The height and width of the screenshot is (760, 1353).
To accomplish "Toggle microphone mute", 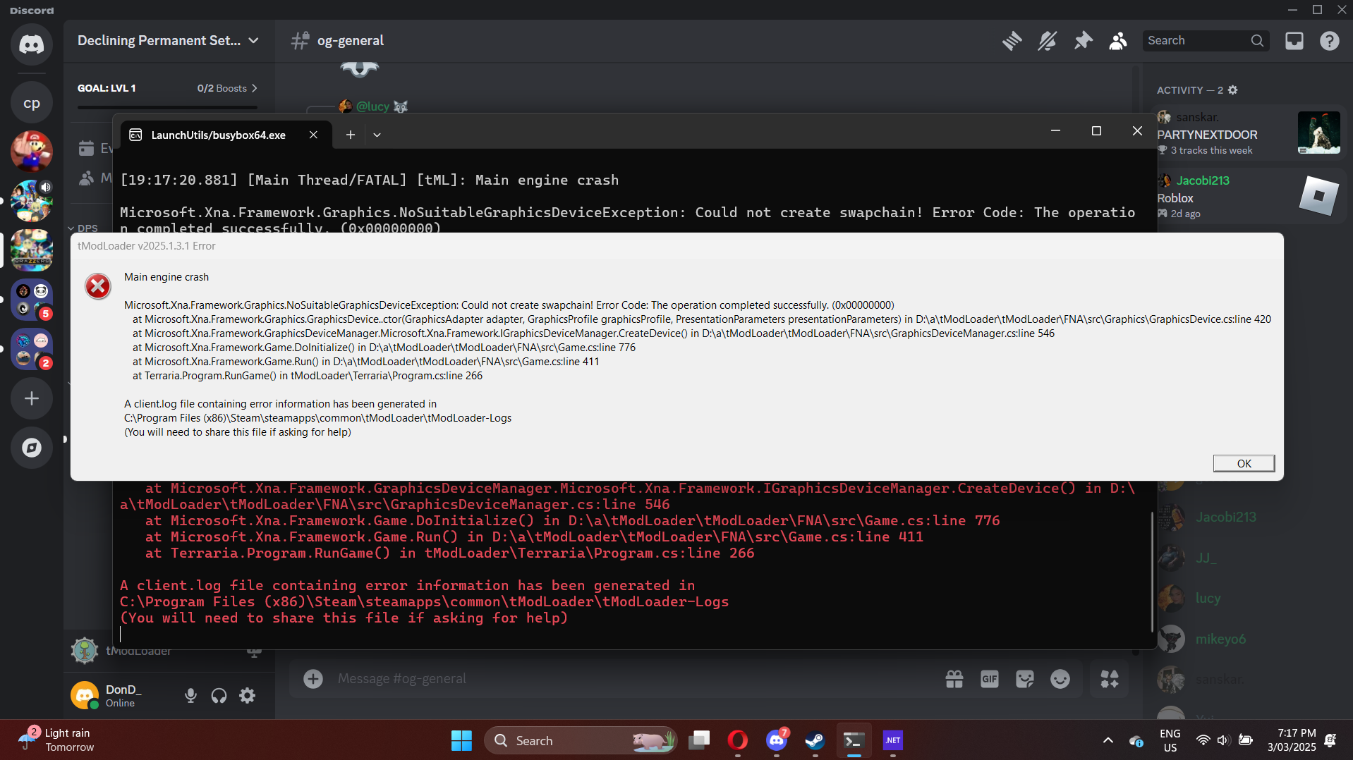I will (x=190, y=696).
